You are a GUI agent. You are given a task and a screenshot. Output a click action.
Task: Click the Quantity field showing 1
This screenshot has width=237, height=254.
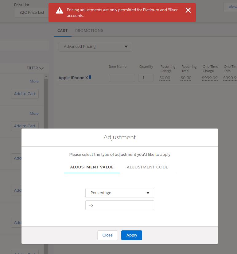click(146, 78)
